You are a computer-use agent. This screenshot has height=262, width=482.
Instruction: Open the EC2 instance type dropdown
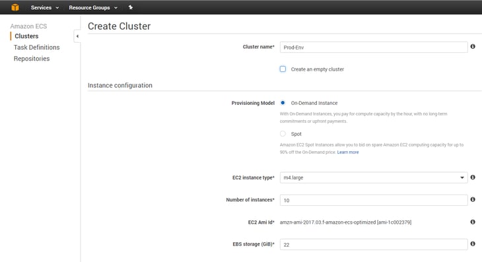(374, 178)
